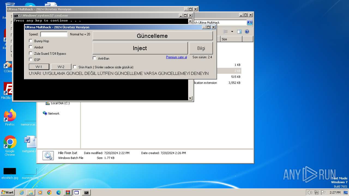Screen dimensions: 349x196
Task: Open the view options dropdown arrow
Action: tap(232, 32)
